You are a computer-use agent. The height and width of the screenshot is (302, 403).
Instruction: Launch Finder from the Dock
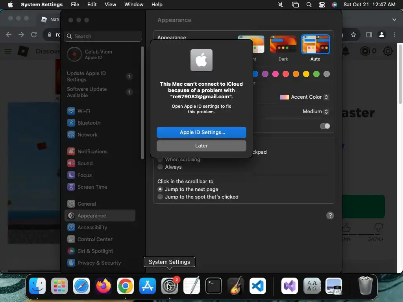(37, 286)
